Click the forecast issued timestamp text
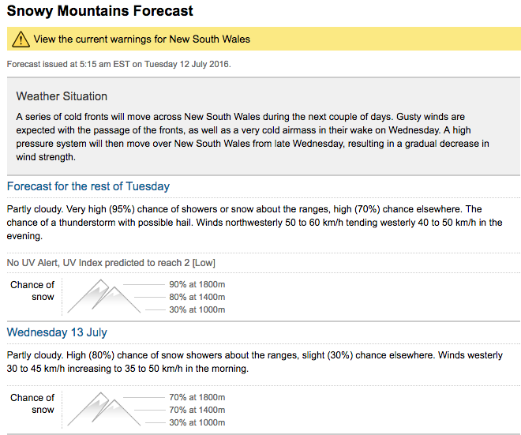The width and height of the screenshot is (521, 435). click(x=118, y=64)
